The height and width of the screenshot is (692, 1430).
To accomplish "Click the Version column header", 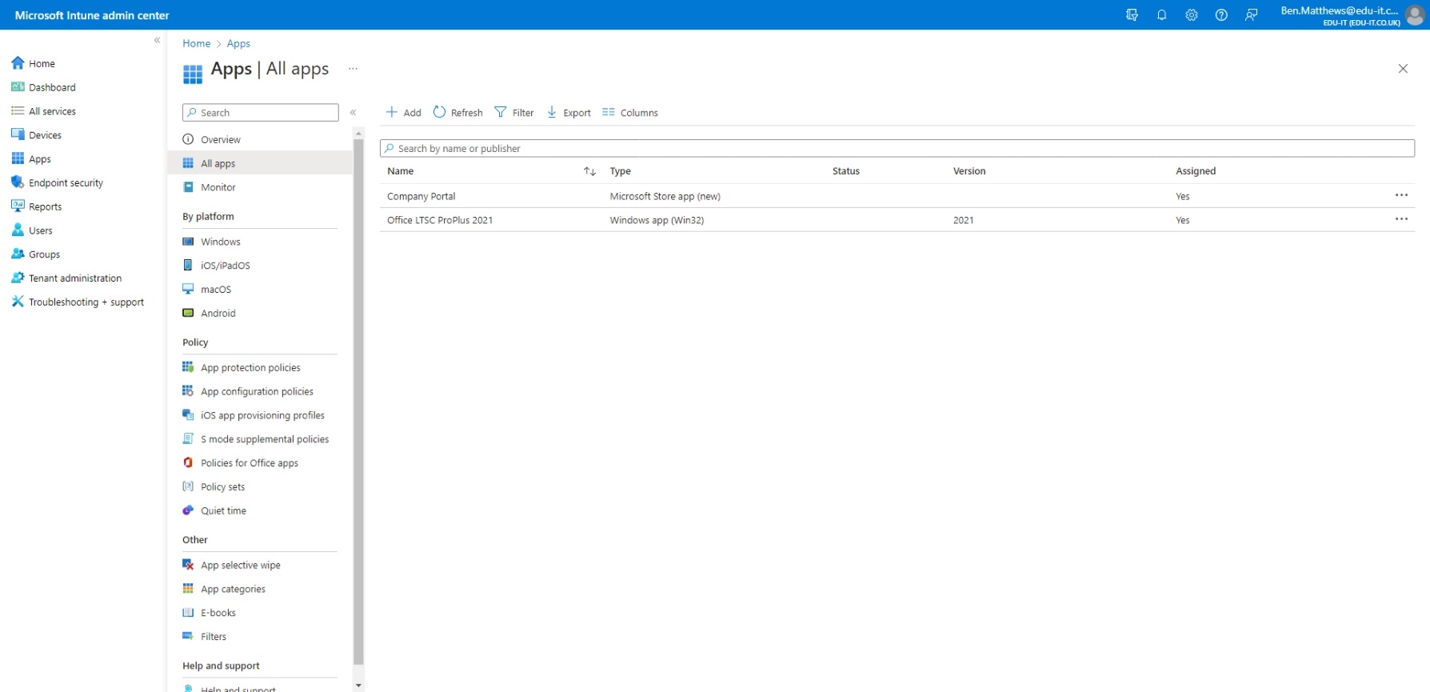I will point(969,171).
